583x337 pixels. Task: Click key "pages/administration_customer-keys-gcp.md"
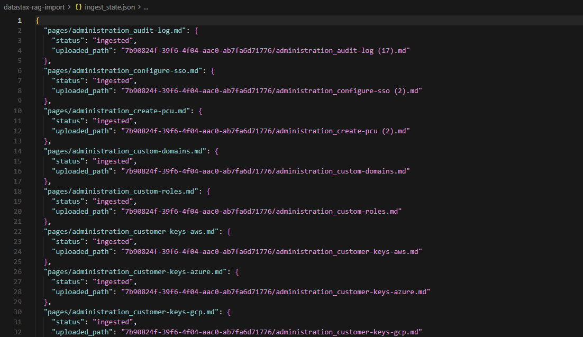point(131,312)
